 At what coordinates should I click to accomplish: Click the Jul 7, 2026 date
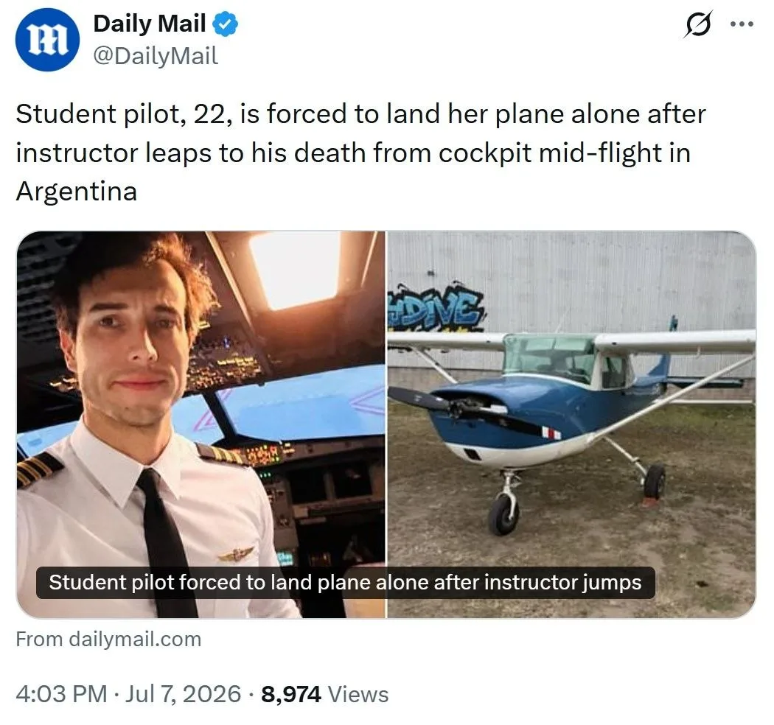pyautogui.click(x=183, y=694)
